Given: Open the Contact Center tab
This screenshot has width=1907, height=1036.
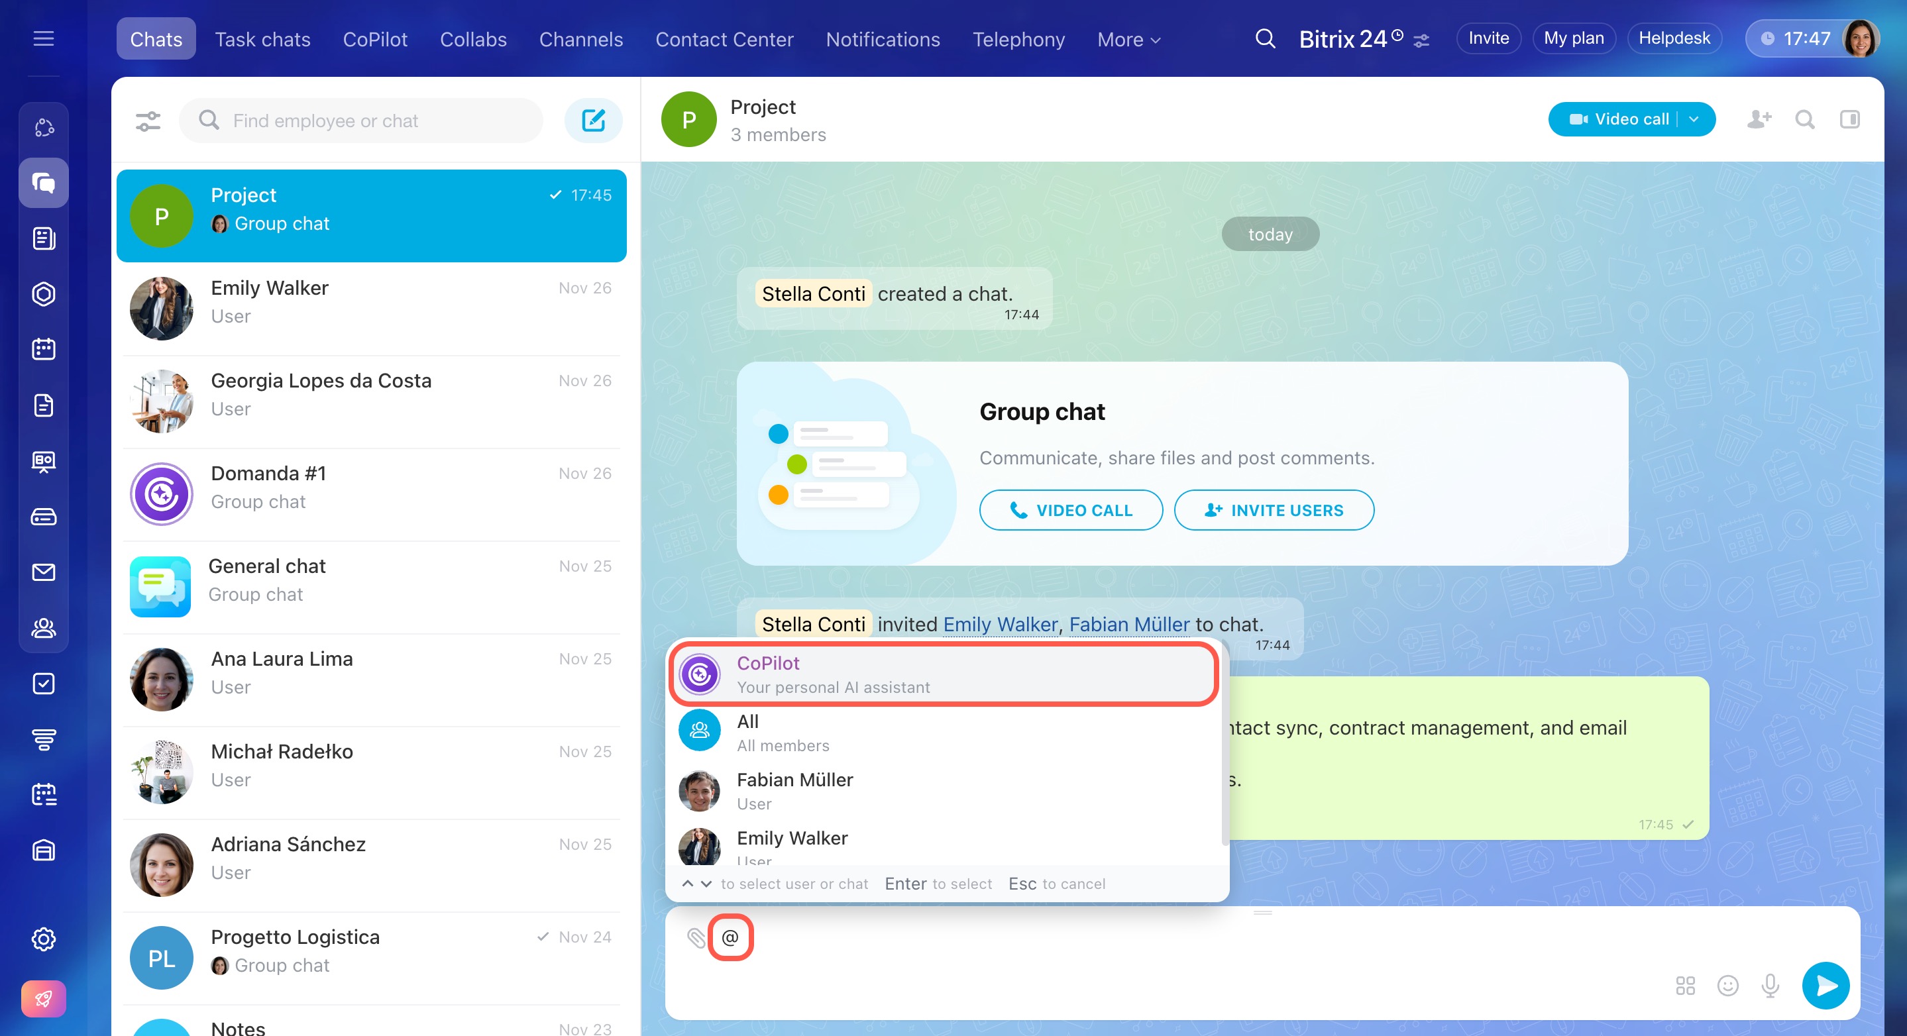Looking at the screenshot, I should point(724,39).
